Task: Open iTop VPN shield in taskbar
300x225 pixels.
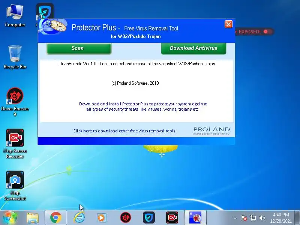Action: pyautogui.click(x=148, y=218)
